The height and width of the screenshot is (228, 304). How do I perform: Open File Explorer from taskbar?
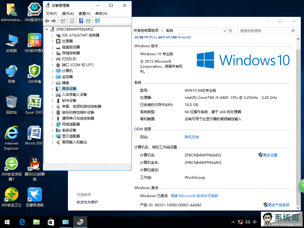pos(37,222)
